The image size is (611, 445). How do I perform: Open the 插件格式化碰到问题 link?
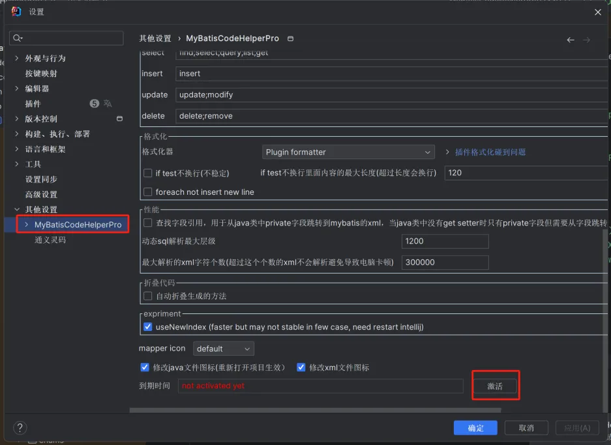tap(490, 152)
